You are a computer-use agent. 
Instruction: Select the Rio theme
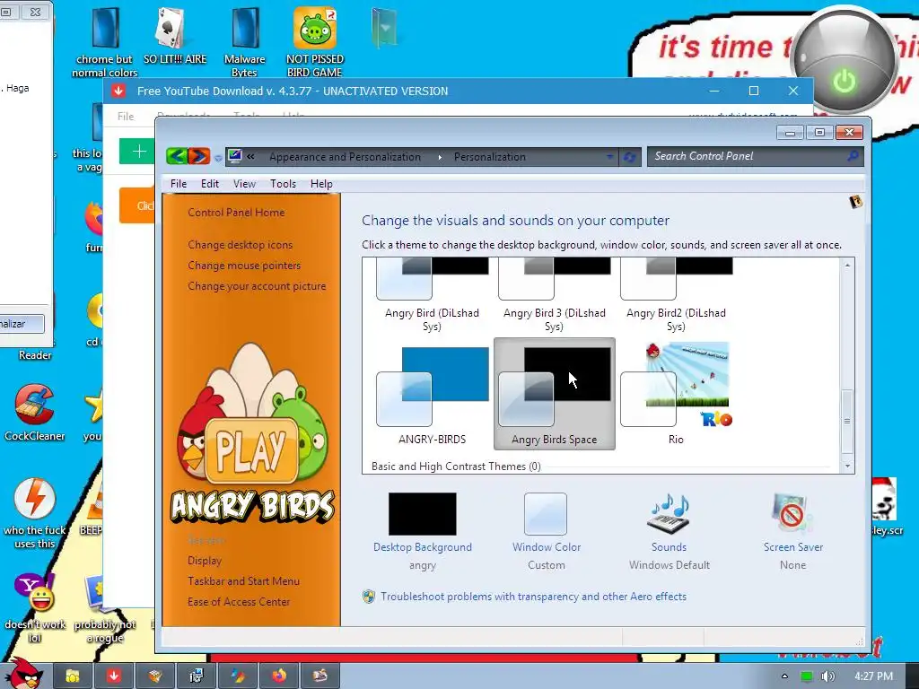click(x=676, y=395)
